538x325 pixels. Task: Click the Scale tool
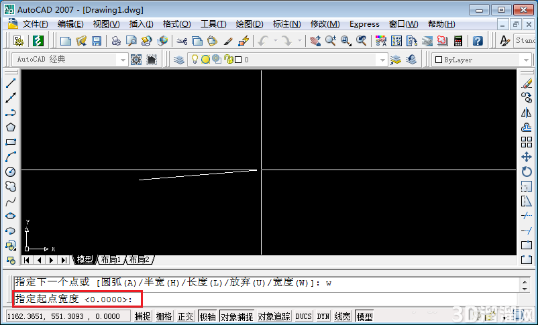[x=527, y=186]
